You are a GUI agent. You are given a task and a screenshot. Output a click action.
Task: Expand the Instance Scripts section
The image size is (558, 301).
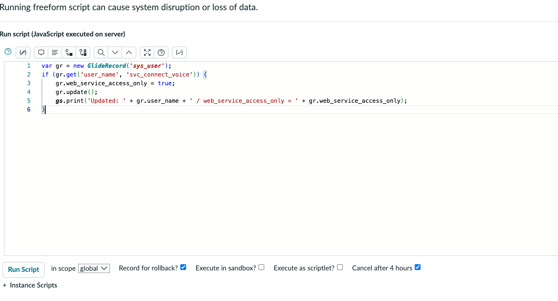pyautogui.click(x=30, y=285)
